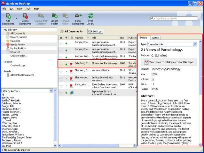Click details panel scroll down arrow

click(200, 145)
